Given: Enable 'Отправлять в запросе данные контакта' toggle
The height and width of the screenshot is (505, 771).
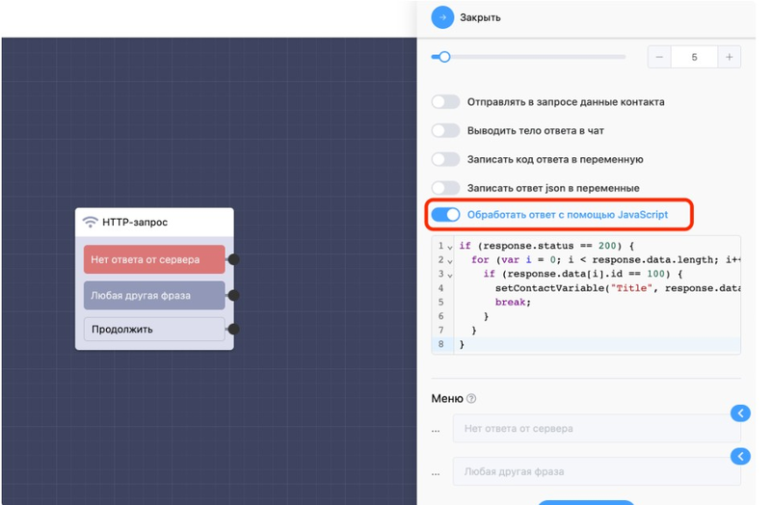Looking at the screenshot, I should coord(445,101).
